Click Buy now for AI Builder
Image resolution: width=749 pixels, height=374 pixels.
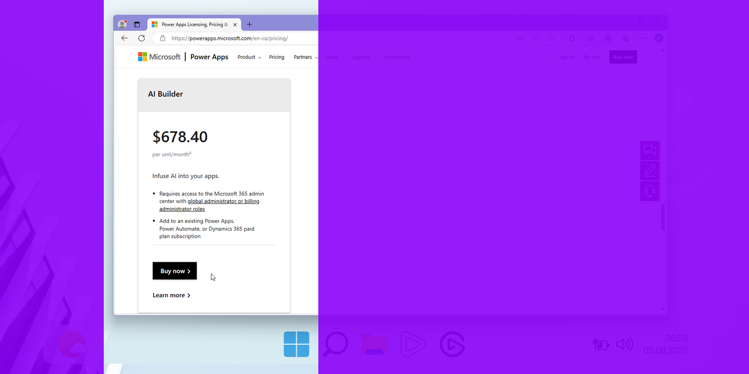pos(175,271)
